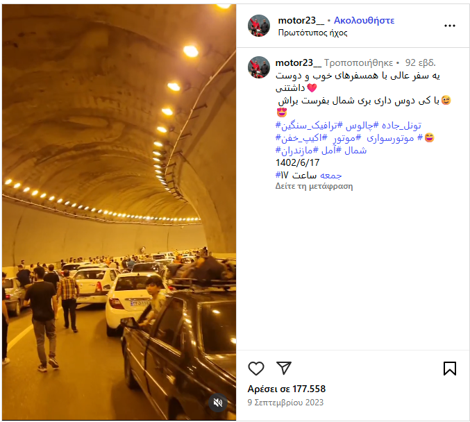Screen dimensions: 470x422
Task: Click the tunnel video to pause
Action: 119,212
